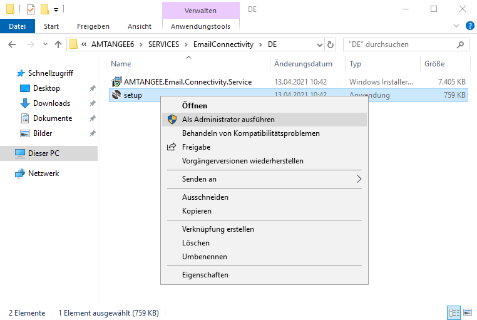The height and width of the screenshot is (320, 477).
Task: Open Desktop in the navigation pane
Action: (x=46, y=88)
